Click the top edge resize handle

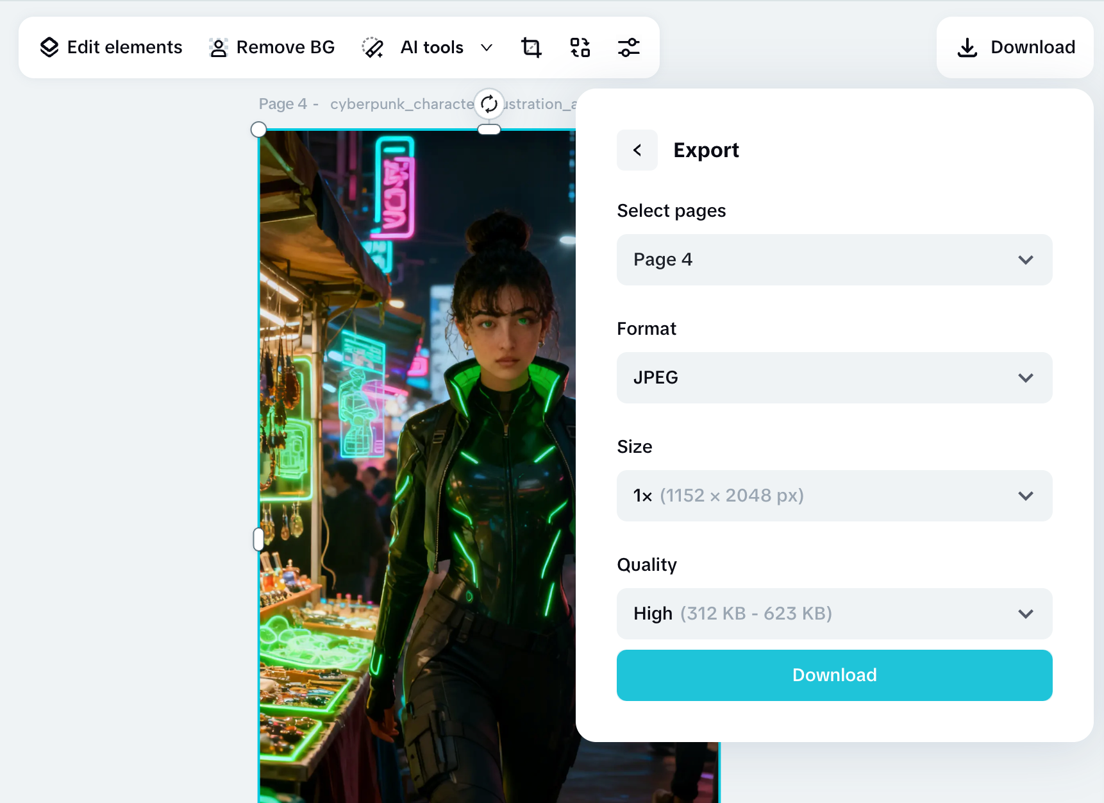(489, 130)
